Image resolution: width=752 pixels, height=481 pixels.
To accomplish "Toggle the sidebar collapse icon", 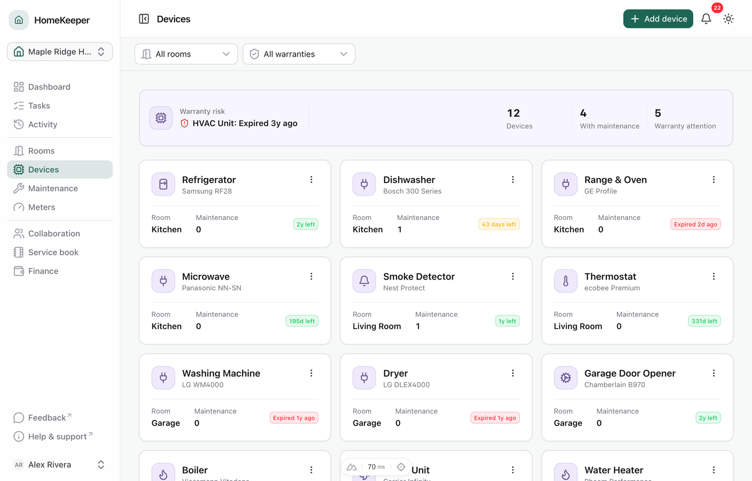I will (x=144, y=19).
